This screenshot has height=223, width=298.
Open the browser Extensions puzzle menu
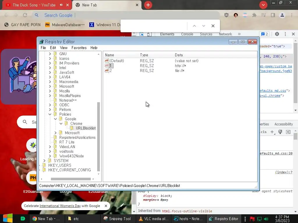pos(254,15)
